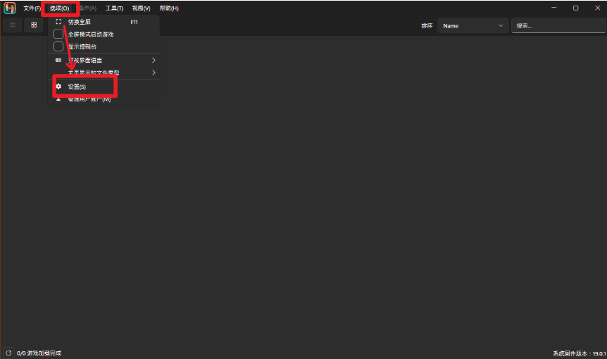Switch to grid view layout
Screen dimensions: 607x359
tap(34, 25)
